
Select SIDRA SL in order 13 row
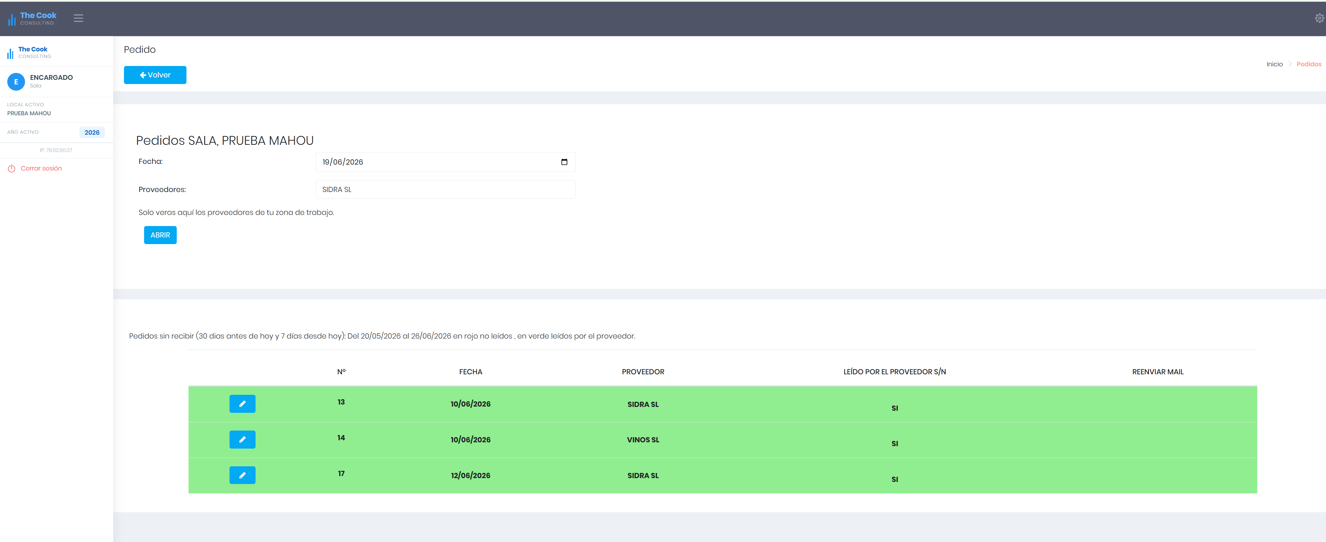click(643, 405)
